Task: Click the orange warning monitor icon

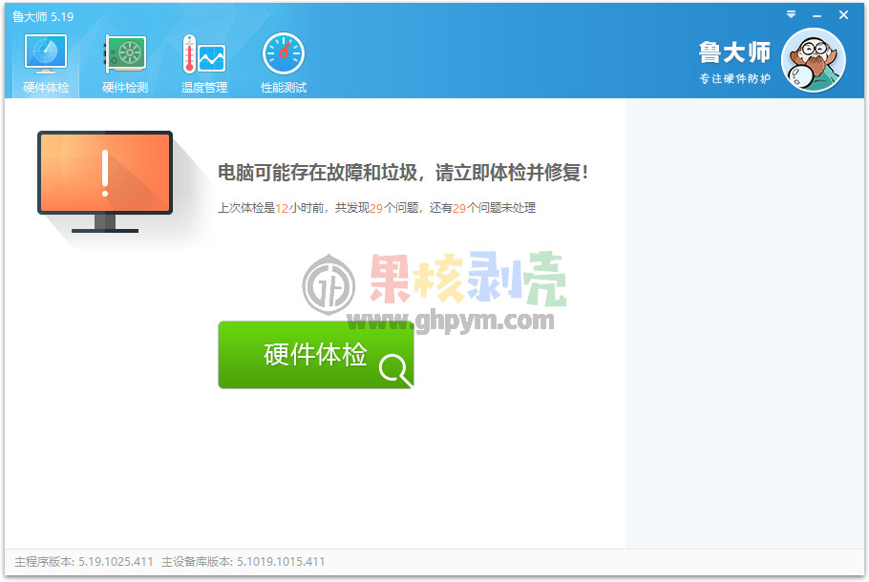Action: click(105, 181)
